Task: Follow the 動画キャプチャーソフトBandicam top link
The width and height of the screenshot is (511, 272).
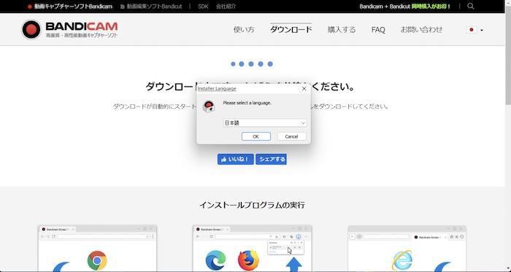Action: tap(70, 6)
